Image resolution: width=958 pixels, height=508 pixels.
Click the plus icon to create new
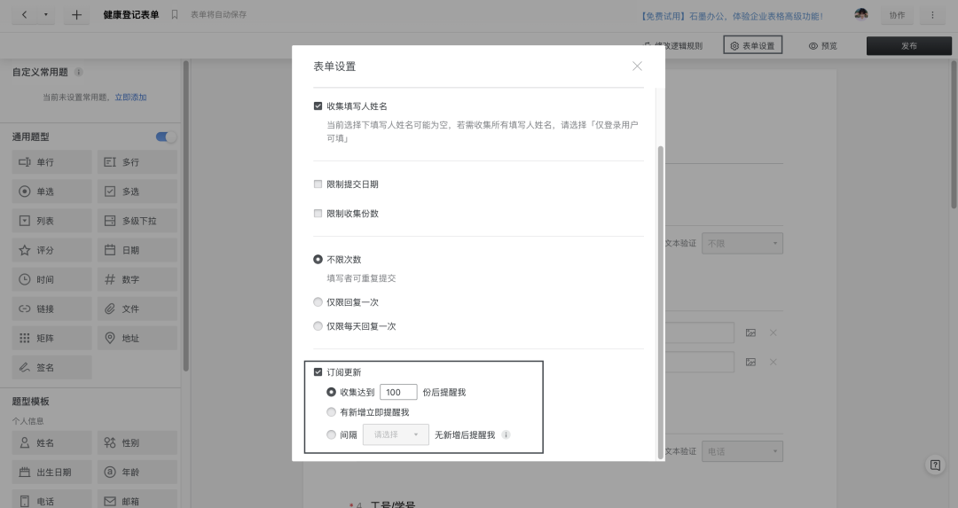[x=76, y=15]
